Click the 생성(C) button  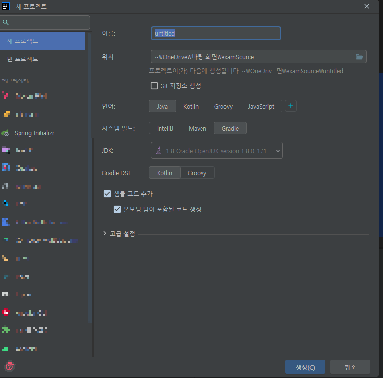[x=305, y=367]
